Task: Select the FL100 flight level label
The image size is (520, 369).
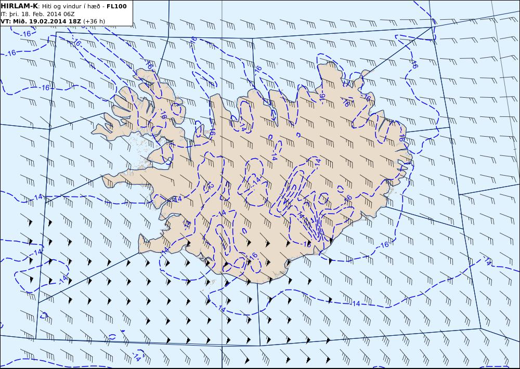Action: point(116,6)
